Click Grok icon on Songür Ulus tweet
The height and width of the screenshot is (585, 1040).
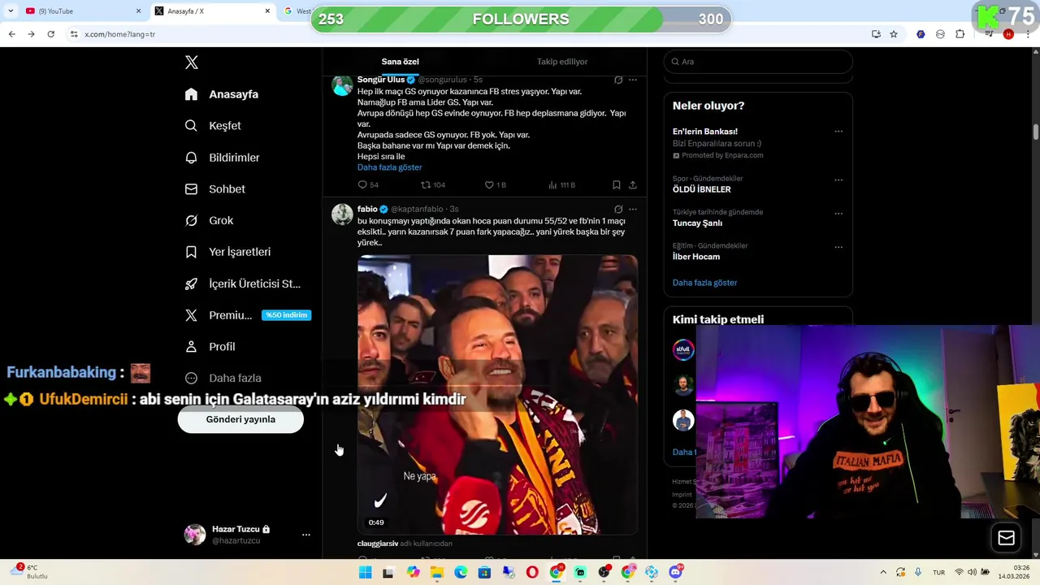point(618,80)
